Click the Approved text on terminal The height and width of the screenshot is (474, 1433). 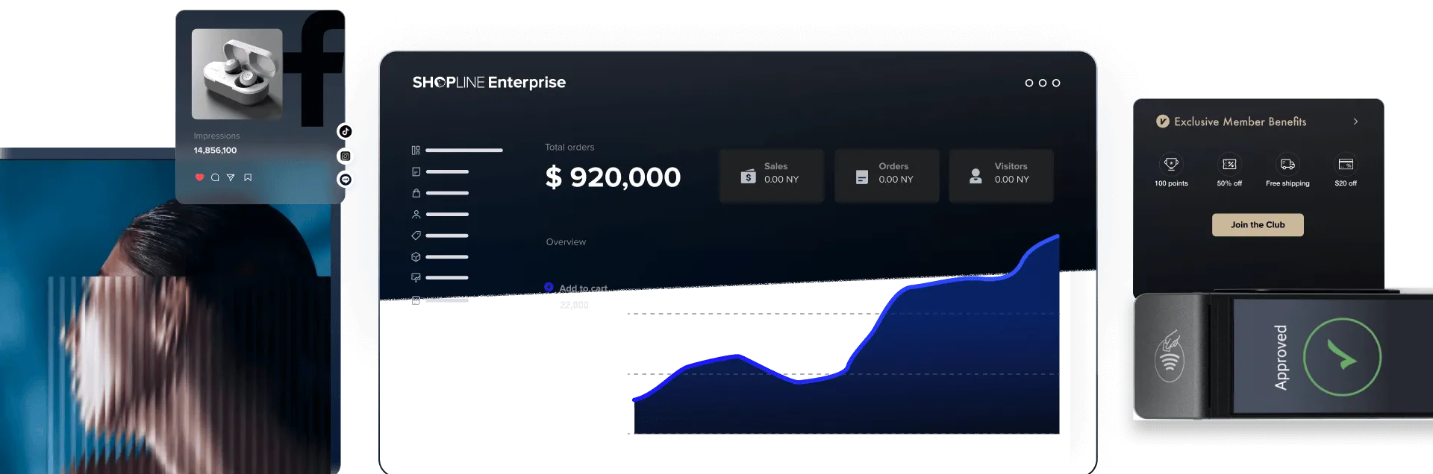1281,357
